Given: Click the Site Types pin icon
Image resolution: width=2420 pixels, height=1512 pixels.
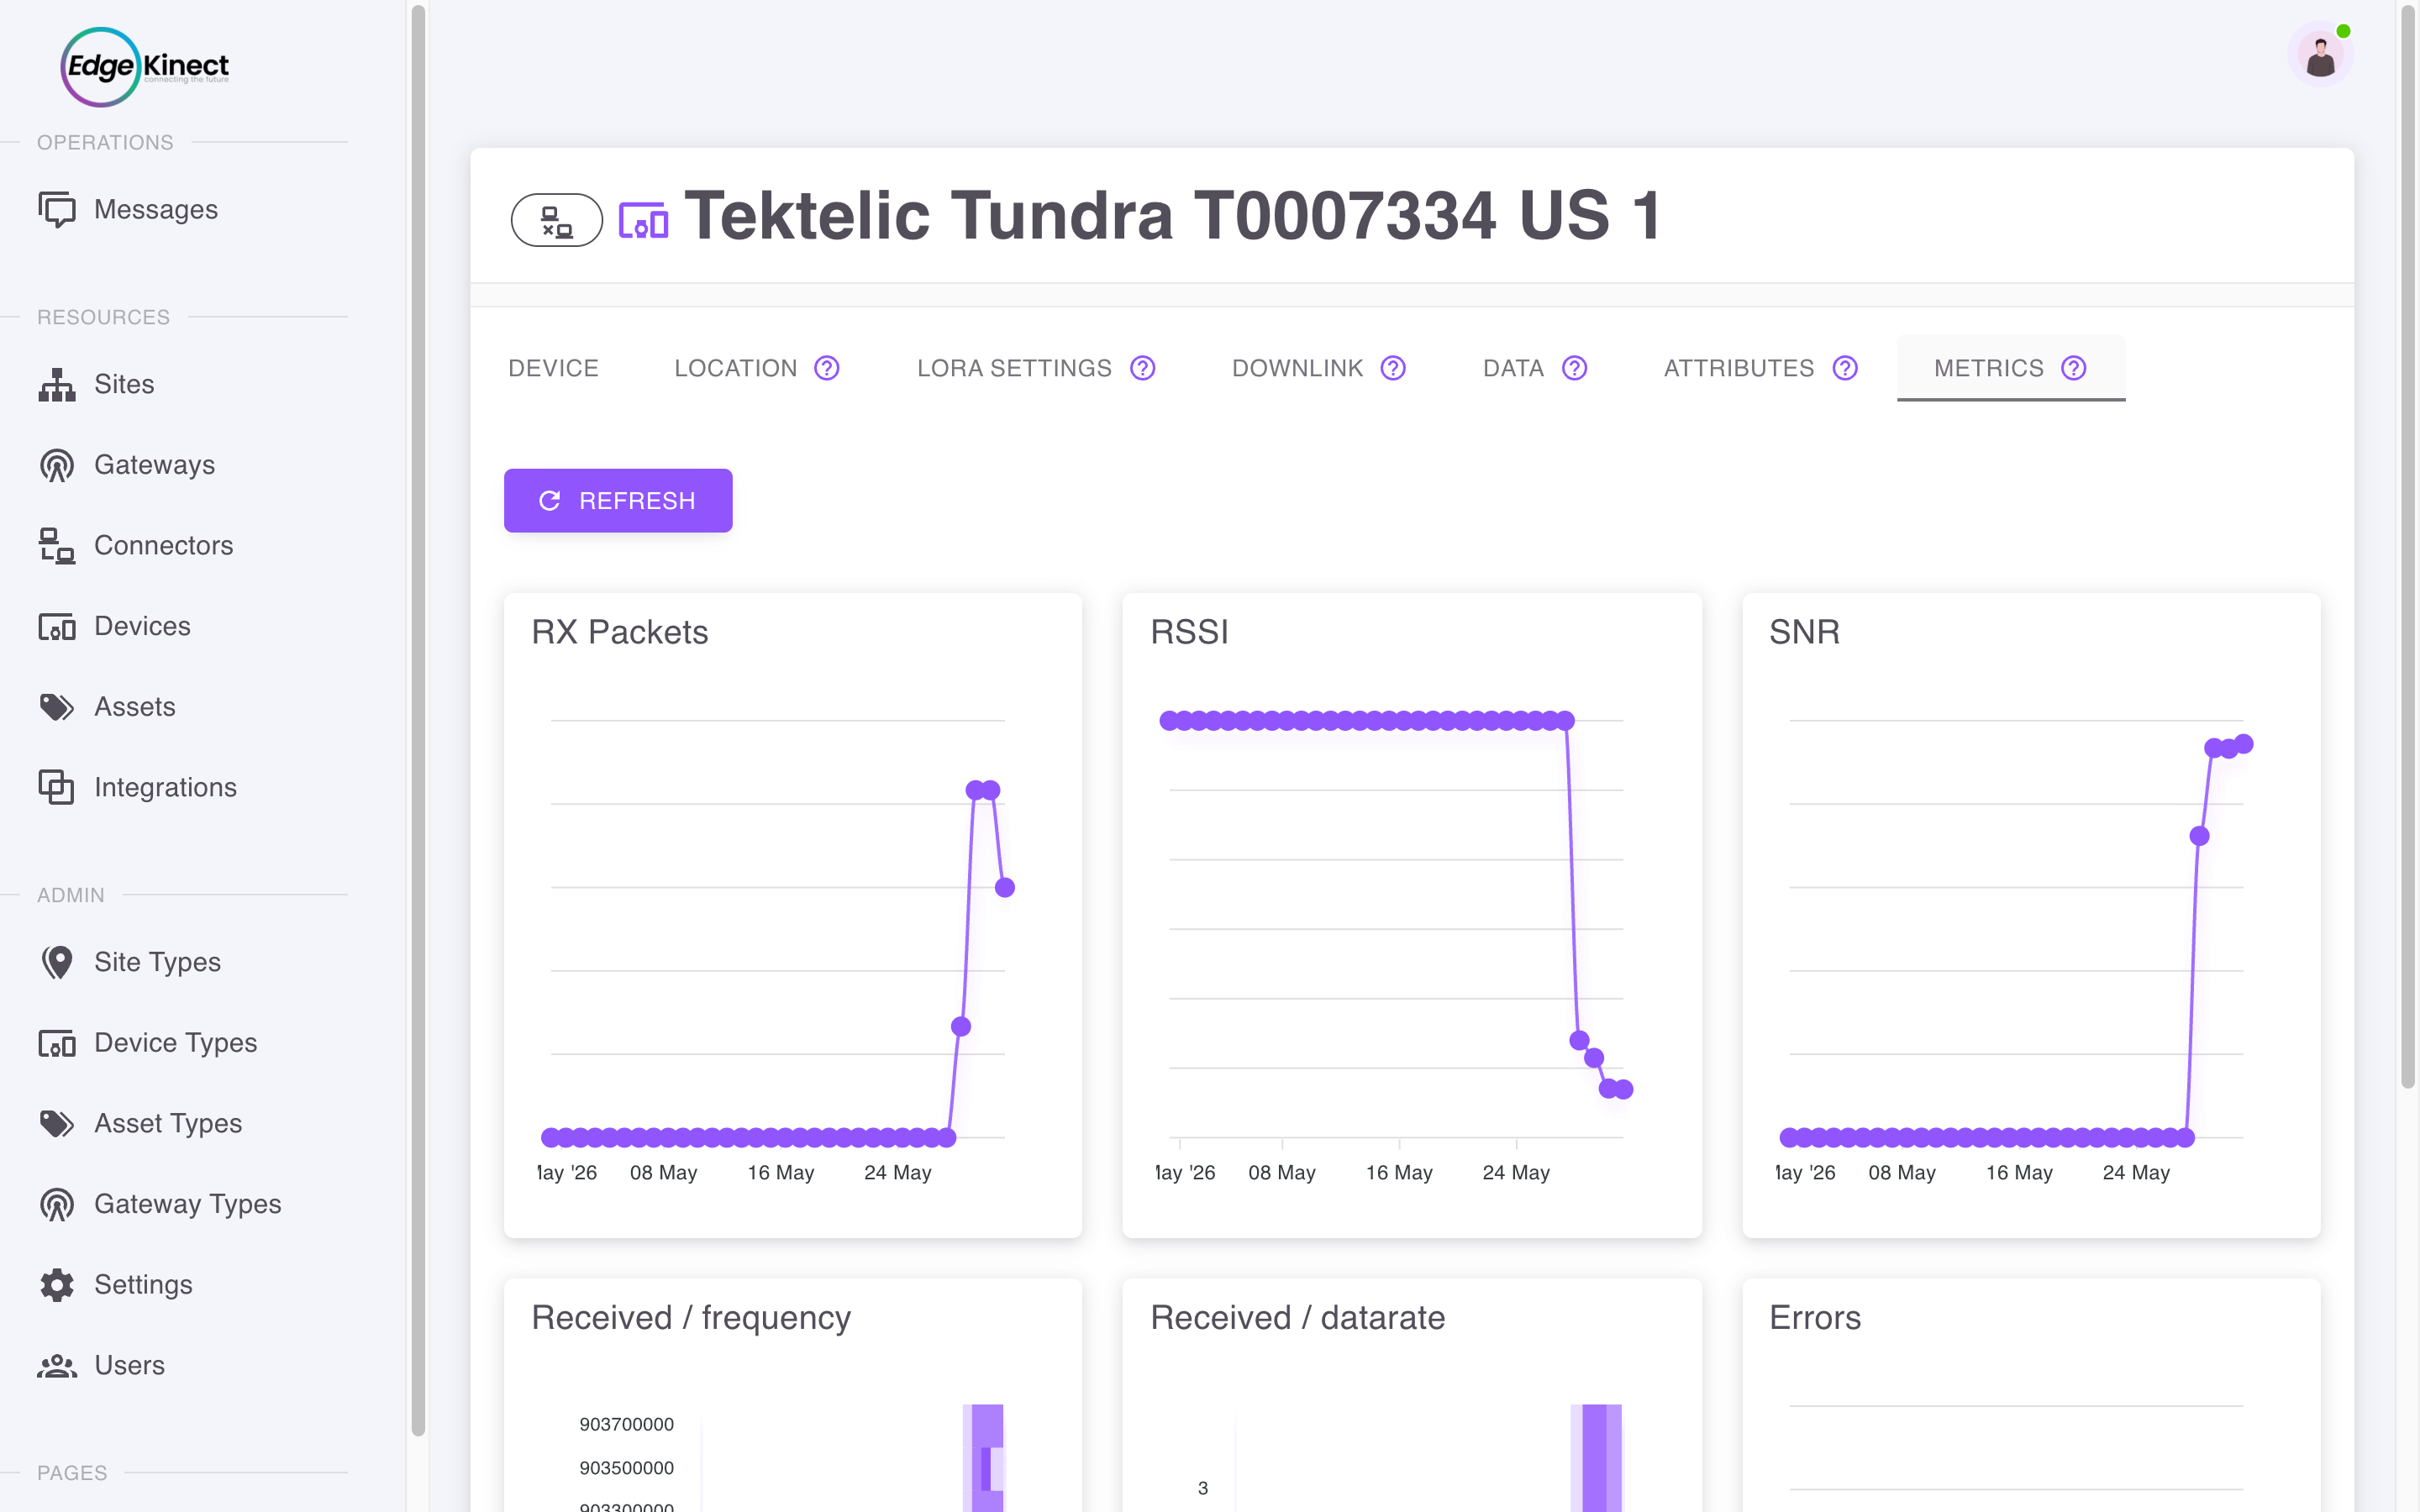Looking at the screenshot, I should (x=57, y=962).
